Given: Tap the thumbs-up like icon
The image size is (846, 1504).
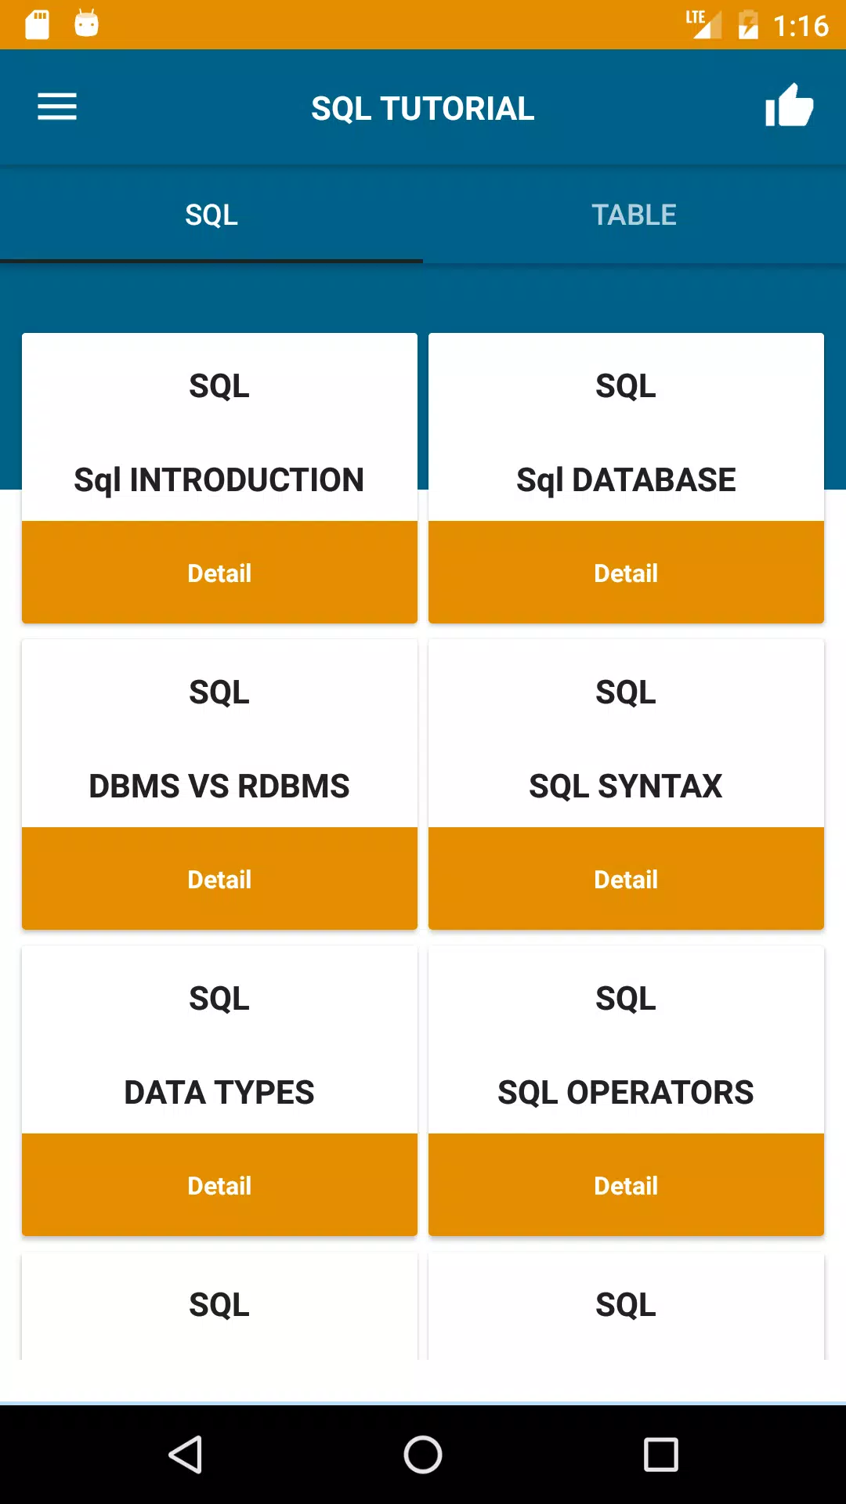Looking at the screenshot, I should (x=789, y=106).
